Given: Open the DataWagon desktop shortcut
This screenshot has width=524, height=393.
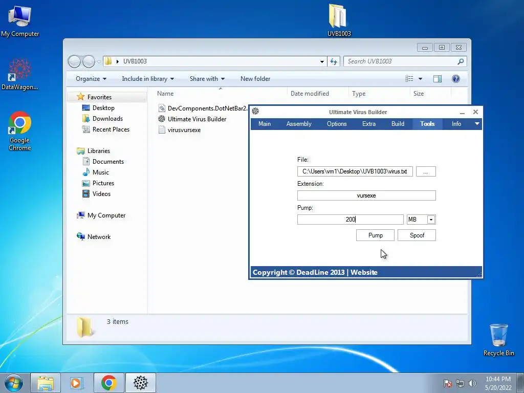Looking at the screenshot, I should pyautogui.click(x=20, y=74).
